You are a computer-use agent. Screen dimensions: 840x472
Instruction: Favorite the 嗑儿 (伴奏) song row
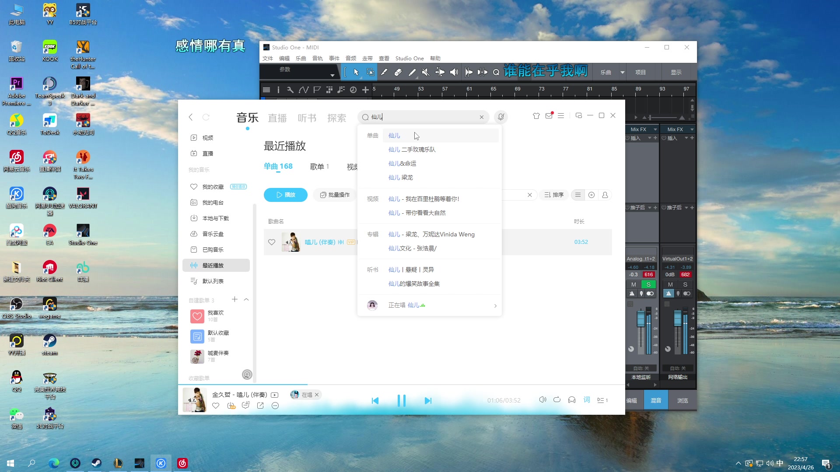pos(272,242)
